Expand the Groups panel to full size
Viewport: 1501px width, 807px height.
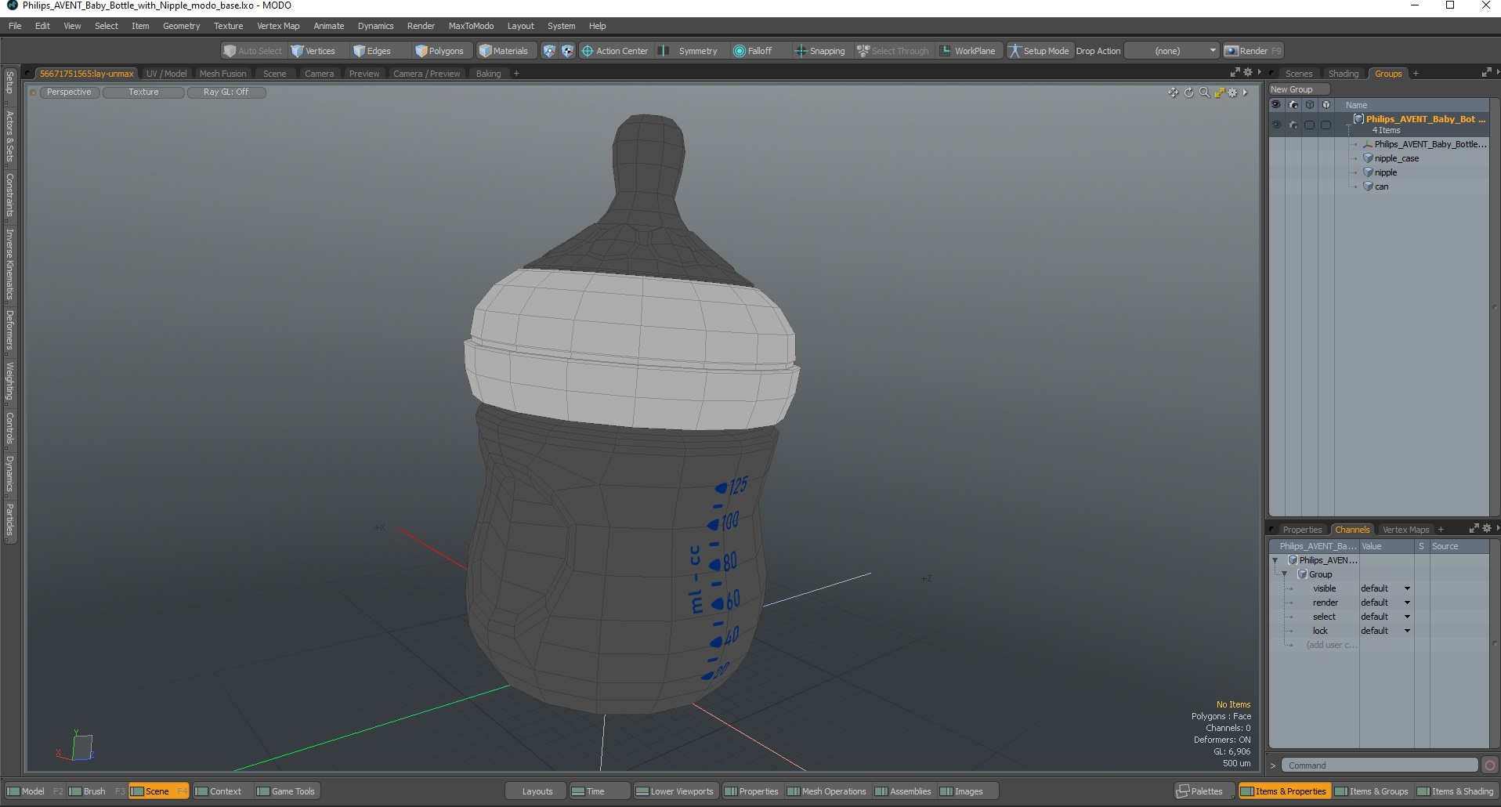[1486, 73]
